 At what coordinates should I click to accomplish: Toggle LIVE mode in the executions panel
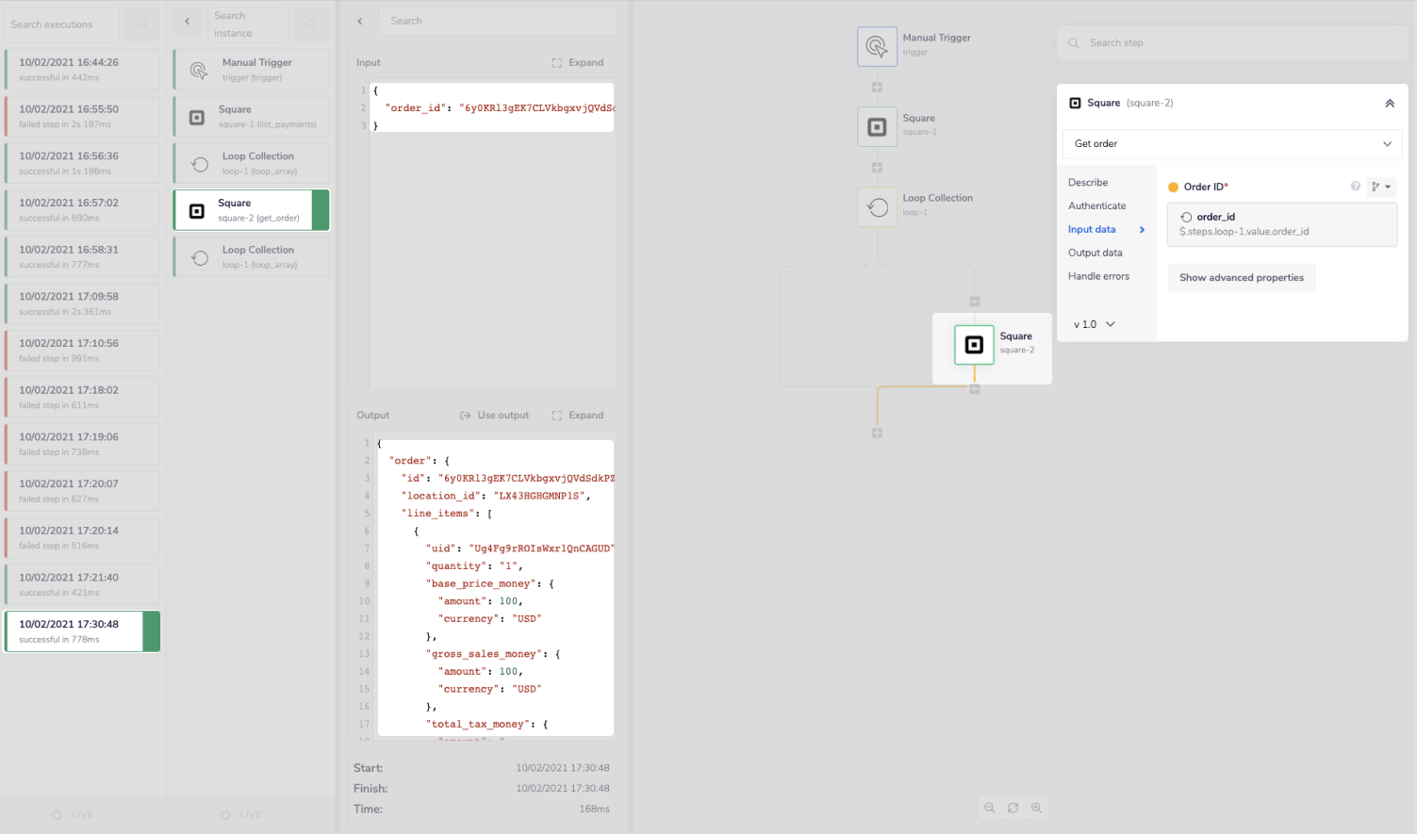[74, 814]
